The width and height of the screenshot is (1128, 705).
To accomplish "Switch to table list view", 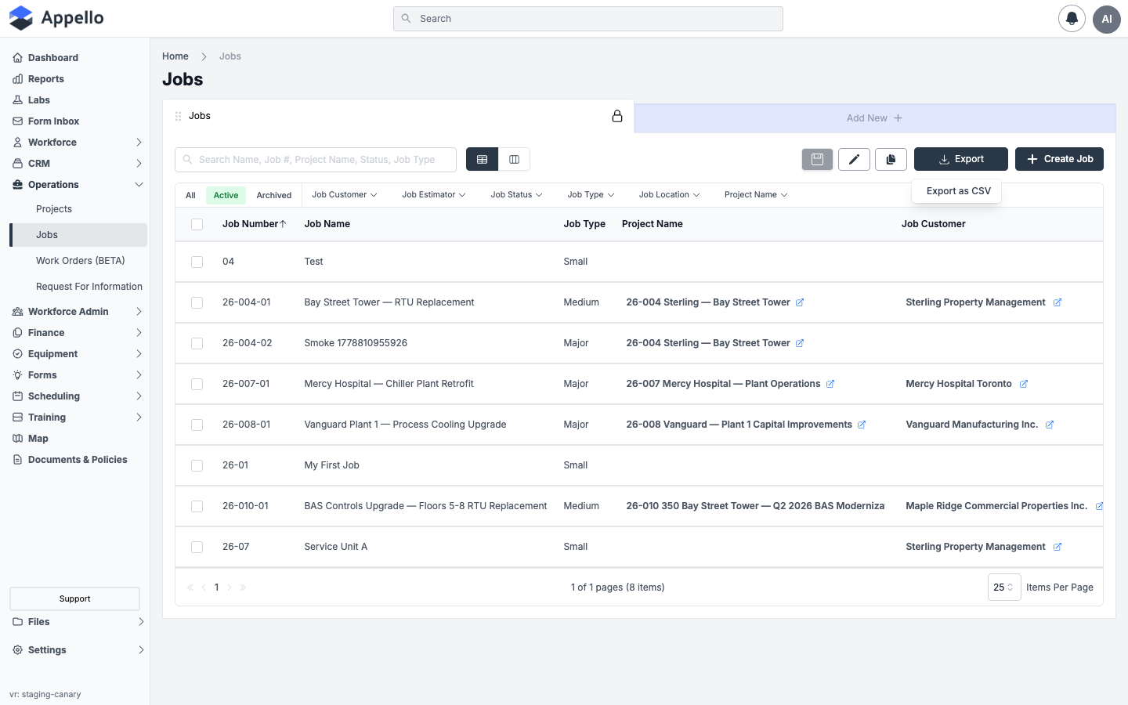I will pyautogui.click(x=482, y=159).
